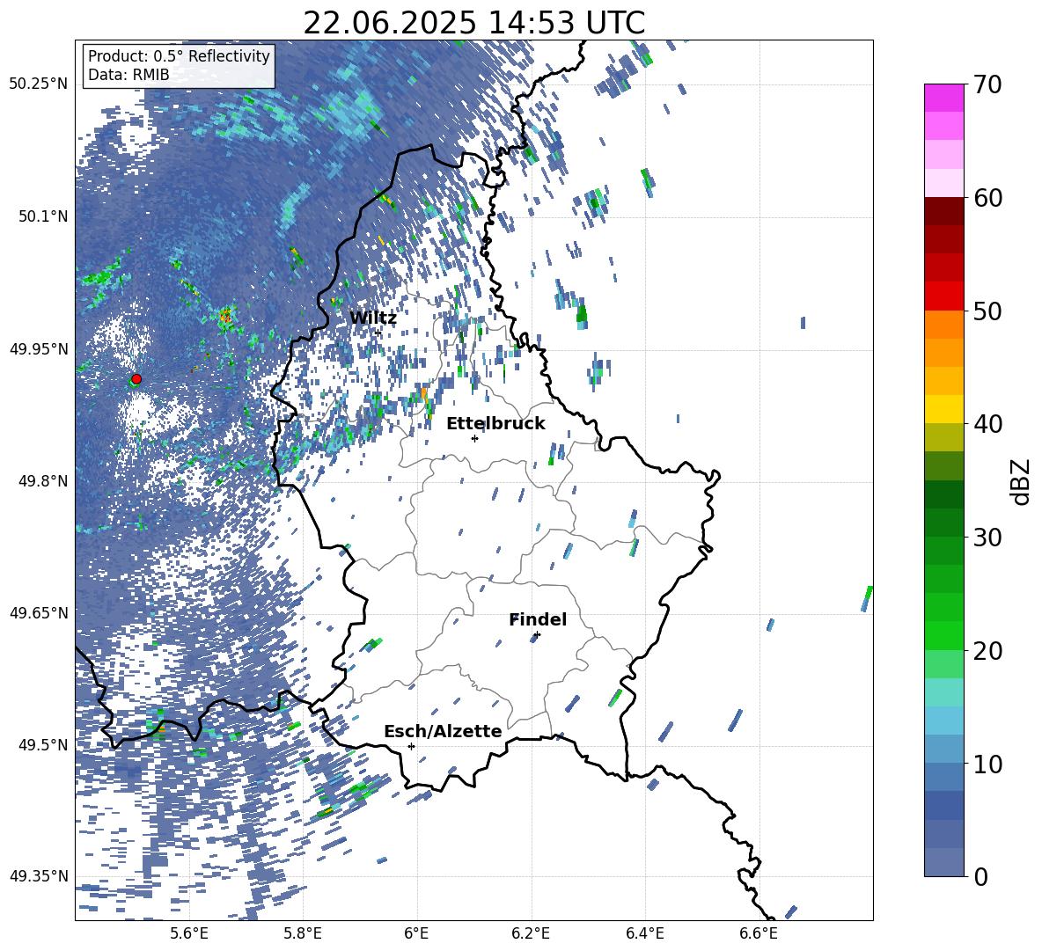The image size is (1042, 951).
Task: Click the Wiltz city label
Action: [x=373, y=318]
